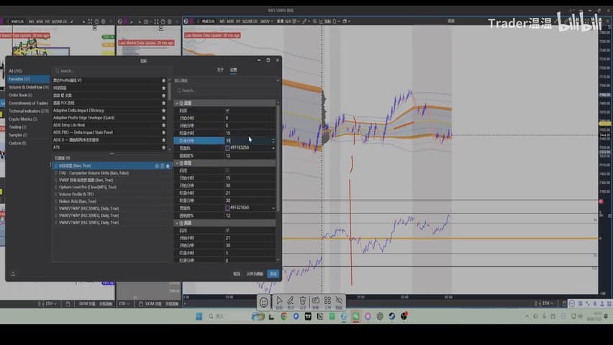
Task: Collapse the first session settings group
Action: [x=177, y=103]
